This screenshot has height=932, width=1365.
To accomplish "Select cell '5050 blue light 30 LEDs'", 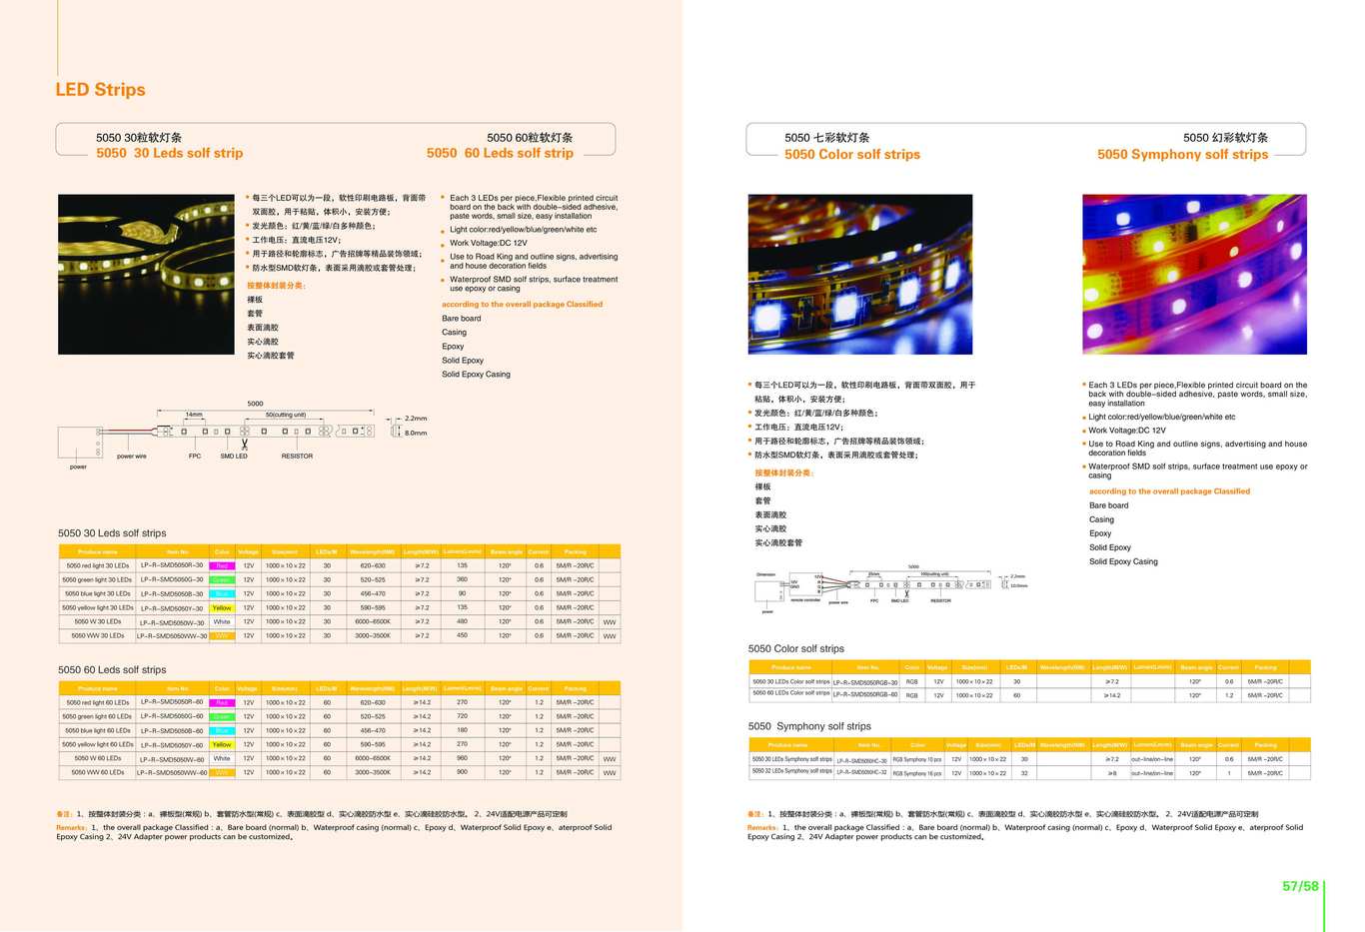I will point(98,593).
